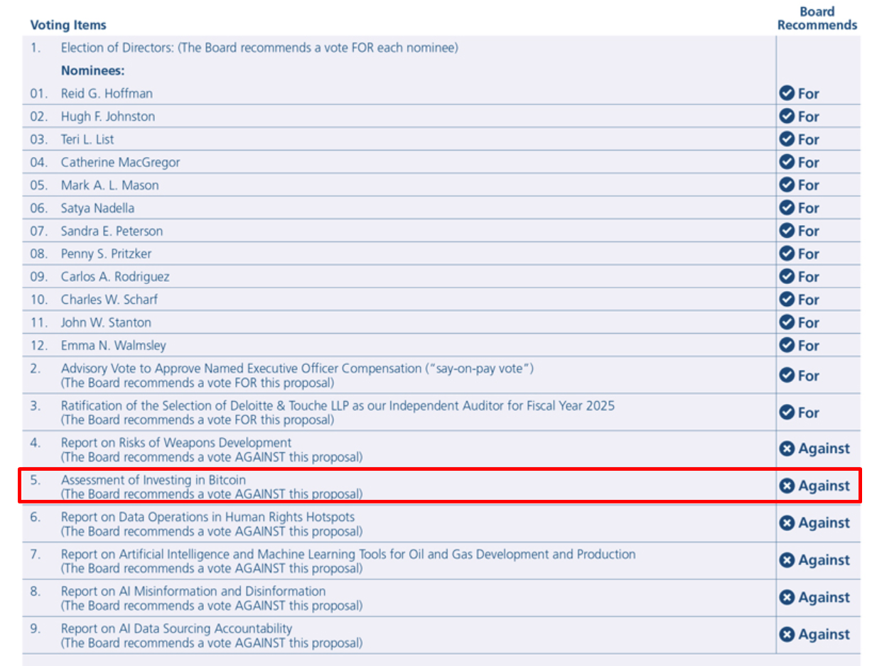Select the checkmark icon in Teri L. List row

click(x=787, y=139)
